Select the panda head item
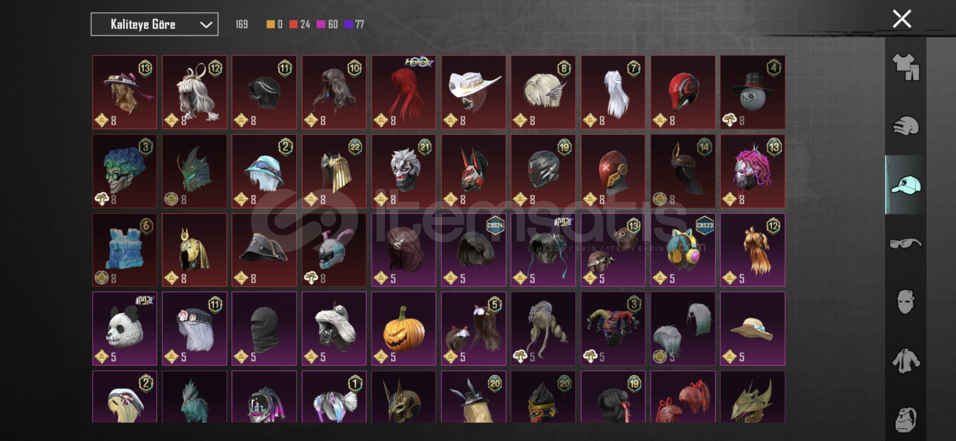The image size is (956, 441). 125,328
